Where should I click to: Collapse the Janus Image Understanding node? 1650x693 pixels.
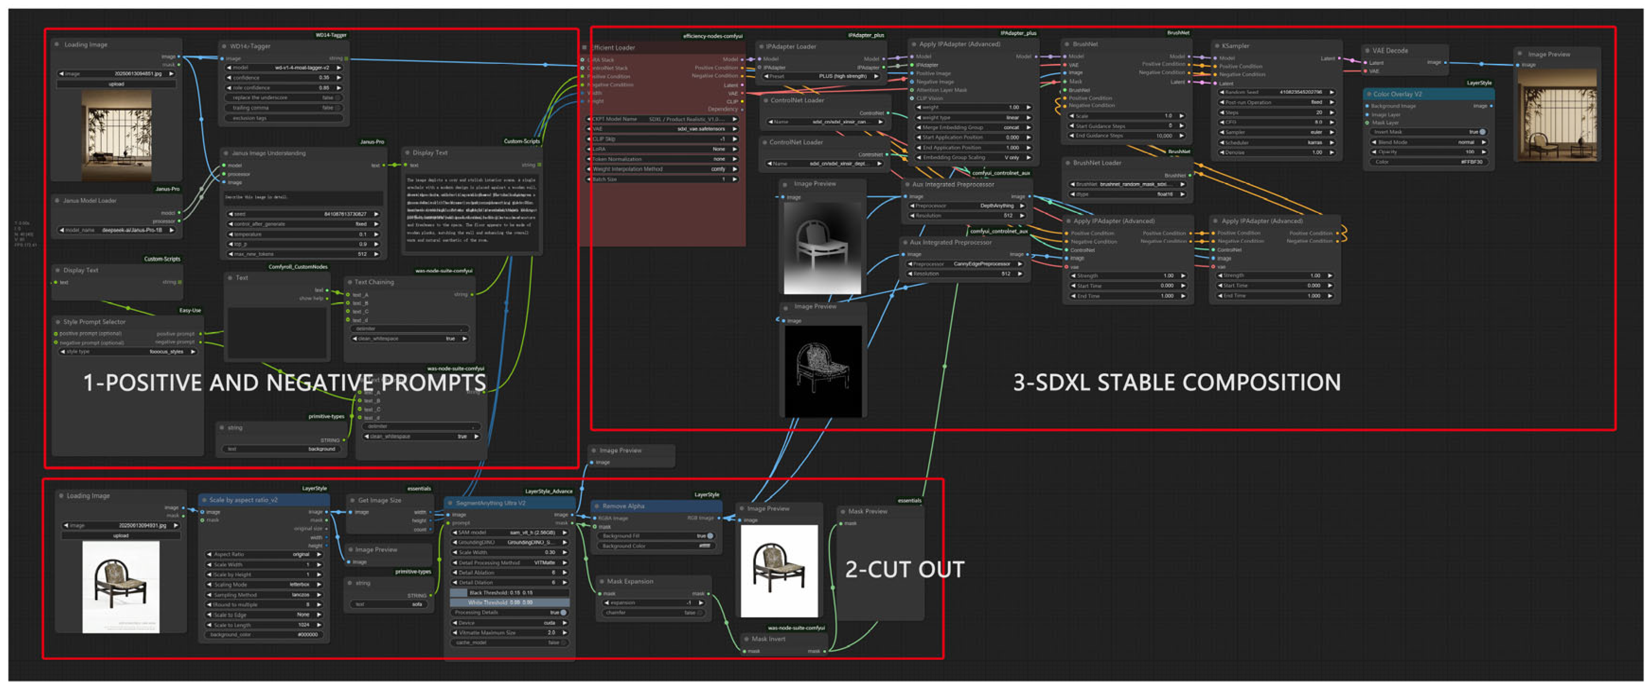click(x=225, y=154)
